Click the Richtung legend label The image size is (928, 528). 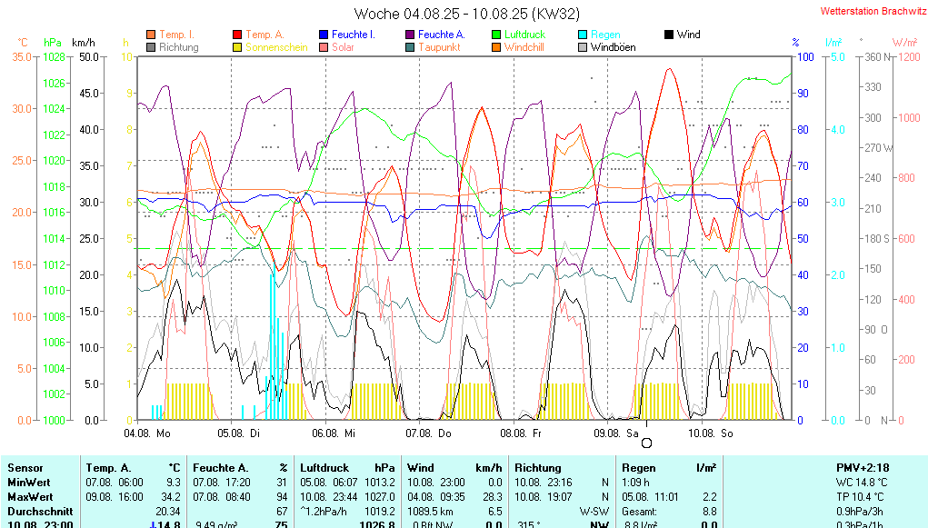coord(178,47)
